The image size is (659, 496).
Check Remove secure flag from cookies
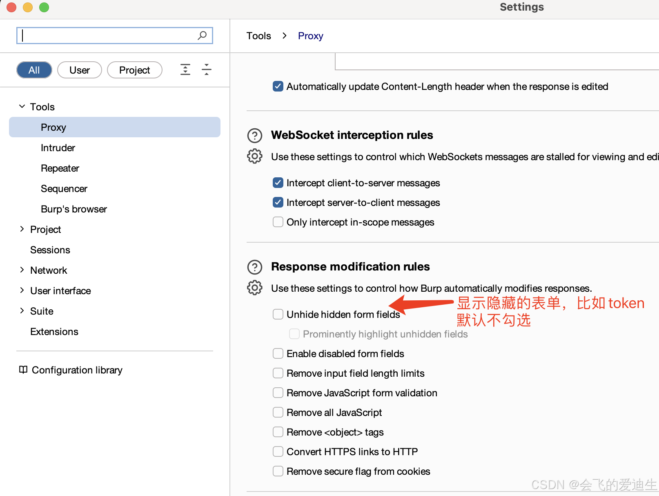(278, 471)
